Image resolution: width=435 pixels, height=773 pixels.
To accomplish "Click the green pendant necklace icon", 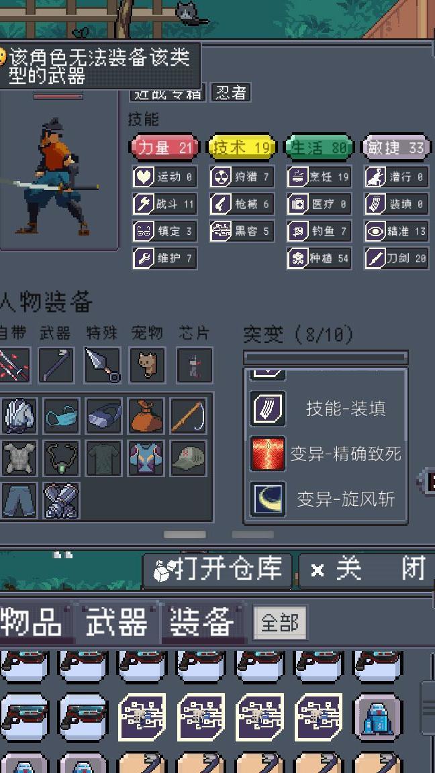I will (x=61, y=458).
